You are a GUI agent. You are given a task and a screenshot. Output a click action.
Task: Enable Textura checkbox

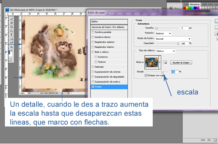(x=96, y=62)
